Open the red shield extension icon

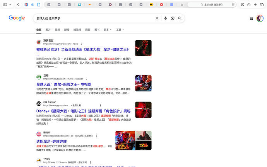coord(26,5)
